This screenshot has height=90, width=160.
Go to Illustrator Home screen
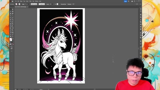[12, 1]
